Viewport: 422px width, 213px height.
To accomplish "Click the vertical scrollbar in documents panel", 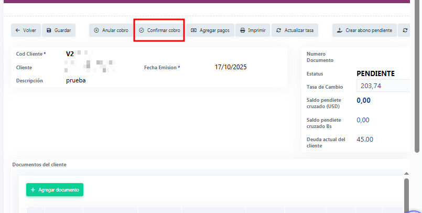I will 406,195.
